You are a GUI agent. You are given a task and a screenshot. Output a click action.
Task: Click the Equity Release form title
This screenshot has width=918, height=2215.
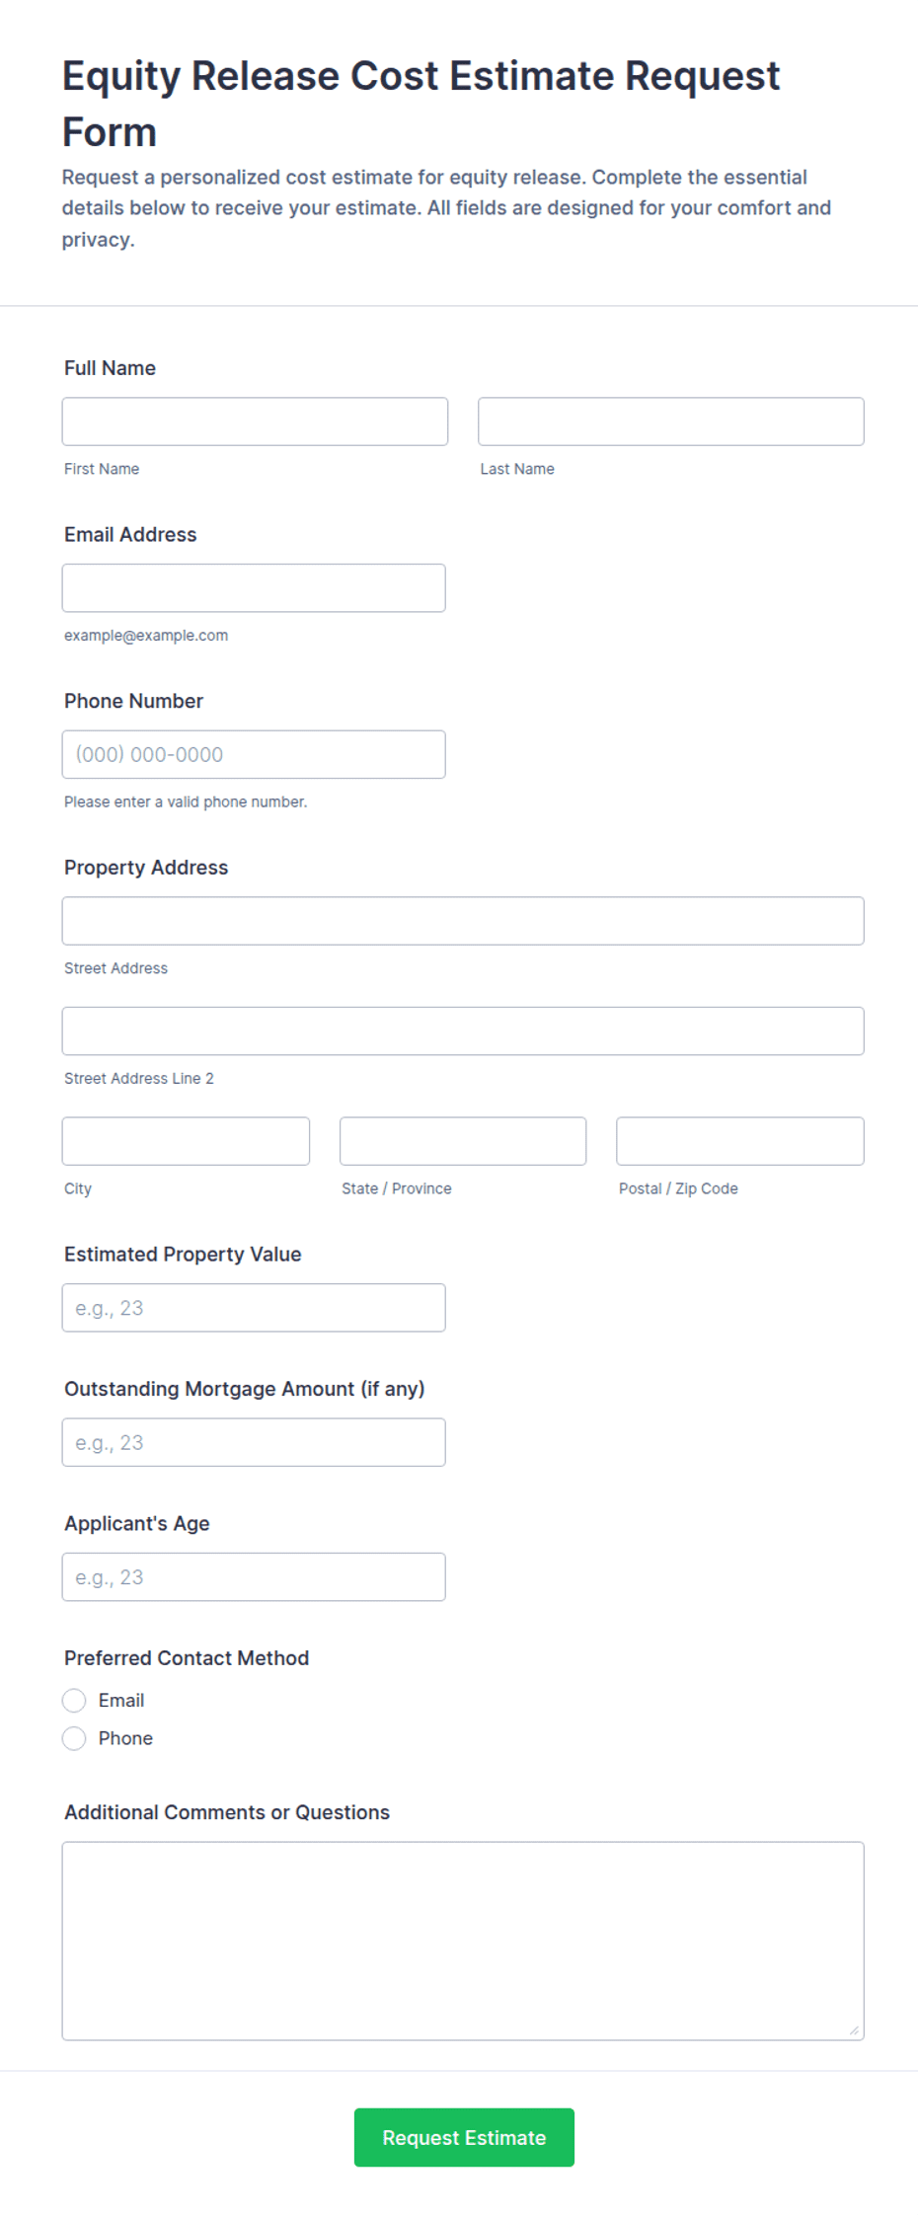point(421,104)
